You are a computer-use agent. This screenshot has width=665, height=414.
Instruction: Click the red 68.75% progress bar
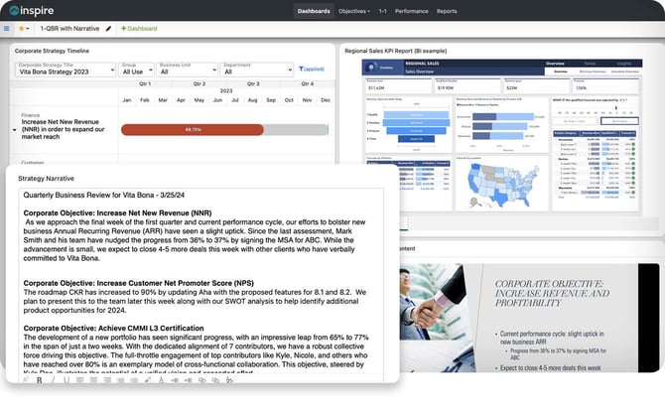[192, 129]
